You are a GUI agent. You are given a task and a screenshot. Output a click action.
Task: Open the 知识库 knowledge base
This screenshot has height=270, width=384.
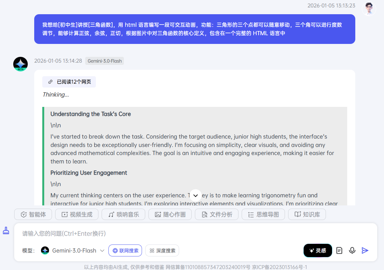(x=307, y=214)
